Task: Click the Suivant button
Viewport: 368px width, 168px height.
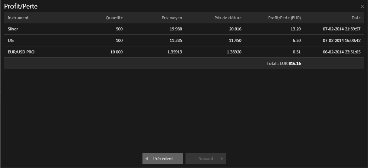Action: pos(206,159)
